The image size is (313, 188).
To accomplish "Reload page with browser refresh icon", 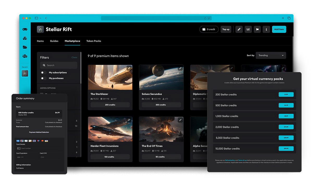I will 205,18.
